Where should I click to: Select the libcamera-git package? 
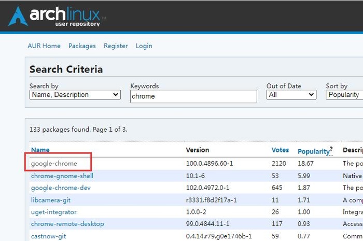(x=50, y=200)
